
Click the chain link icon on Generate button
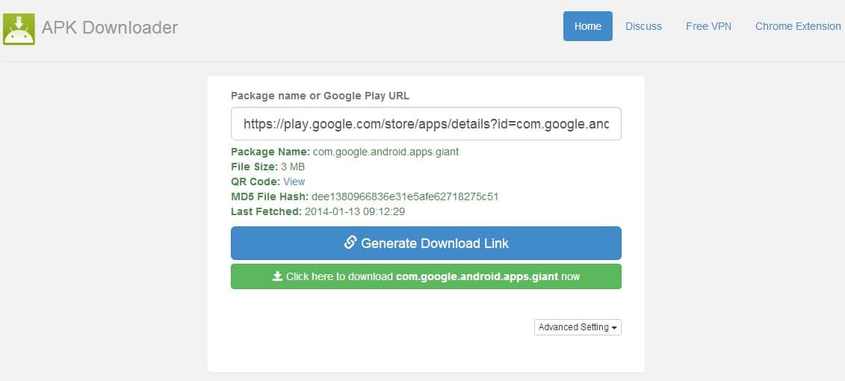coord(350,243)
